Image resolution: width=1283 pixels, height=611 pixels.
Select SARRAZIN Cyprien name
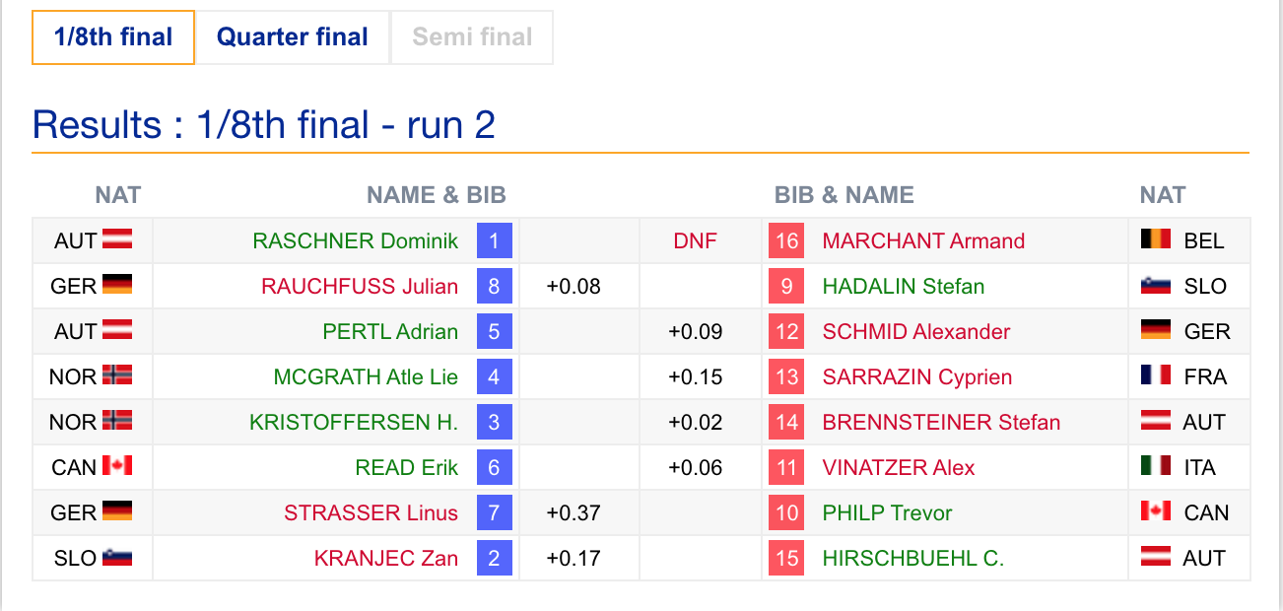[x=917, y=376]
